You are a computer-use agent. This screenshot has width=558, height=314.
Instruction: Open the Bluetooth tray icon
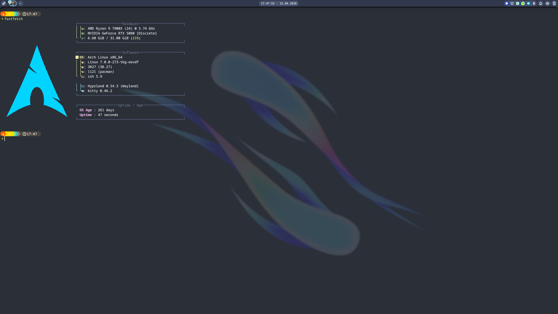pyautogui.click(x=534, y=3)
